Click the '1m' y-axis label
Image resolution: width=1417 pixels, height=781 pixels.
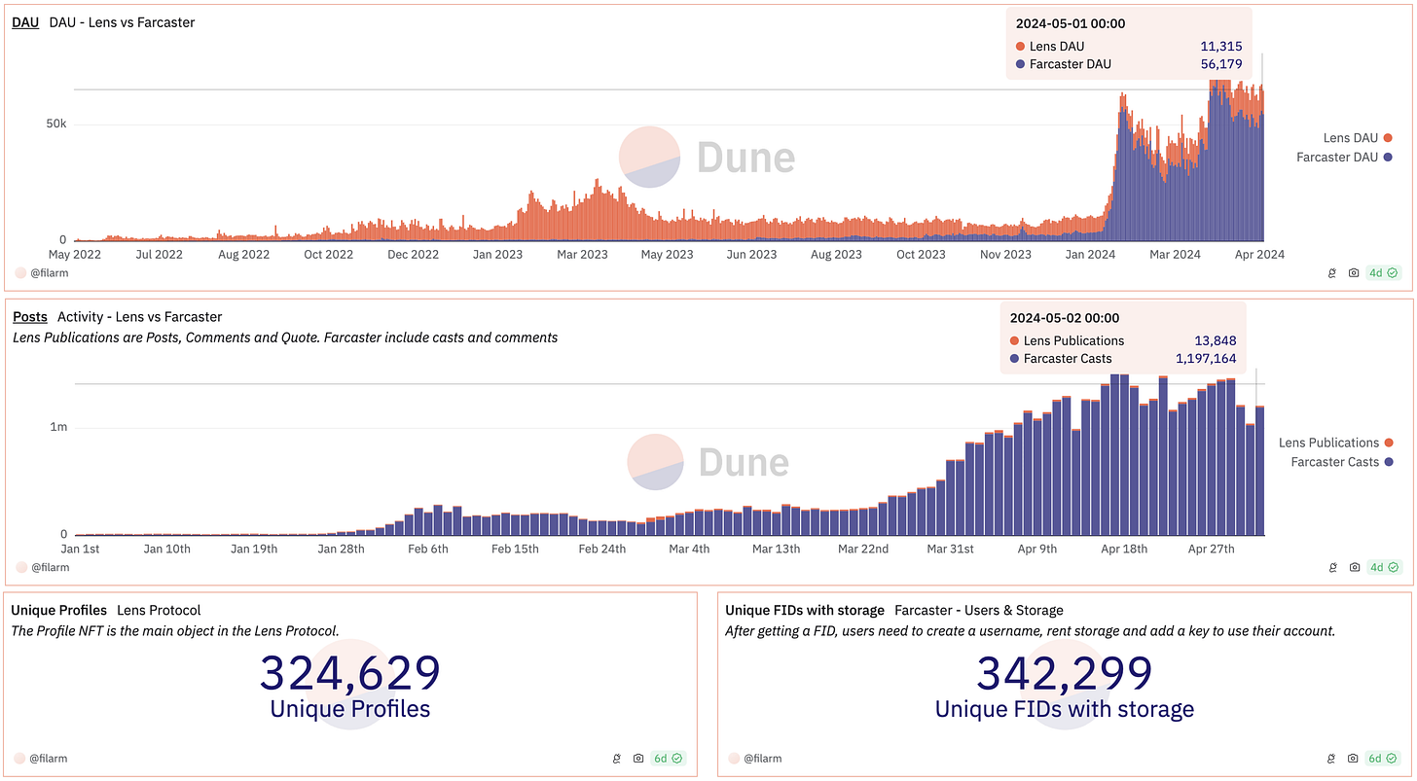click(x=59, y=428)
